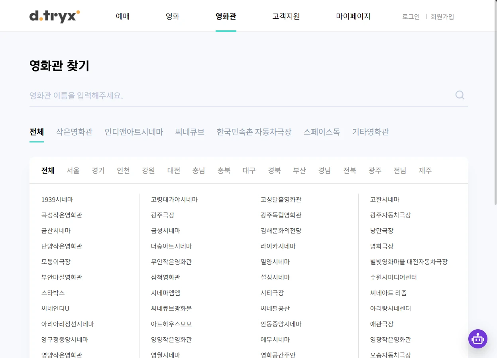The image size is (497, 358).
Task: Open the 애관극장 theater
Action: click(x=382, y=324)
